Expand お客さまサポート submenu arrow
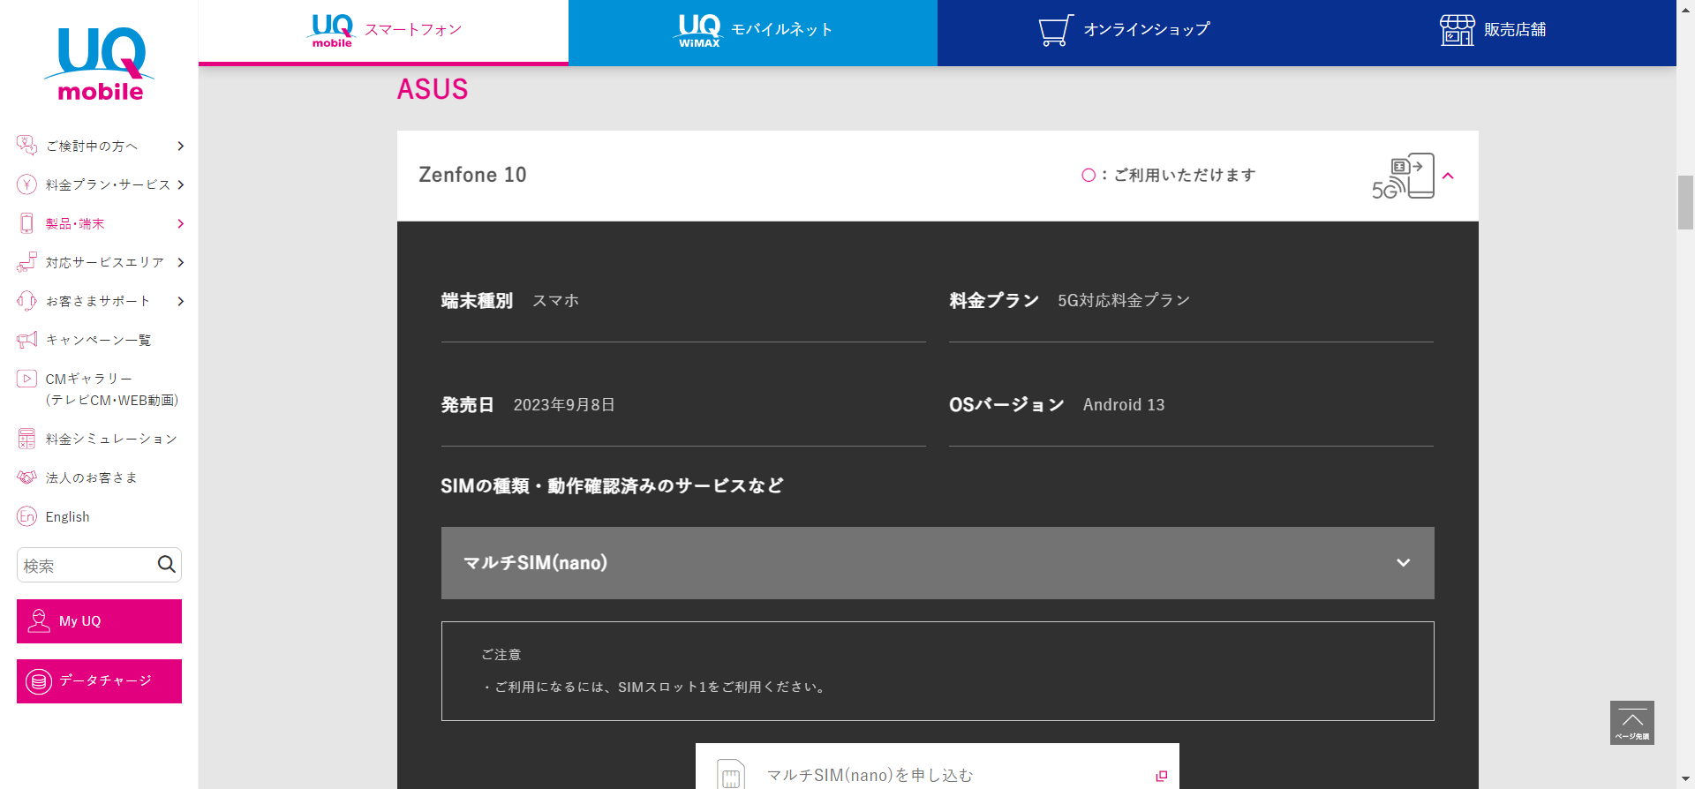This screenshot has width=1695, height=789. click(x=180, y=301)
